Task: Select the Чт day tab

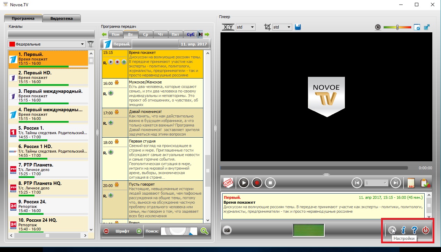Action: point(161,34)
